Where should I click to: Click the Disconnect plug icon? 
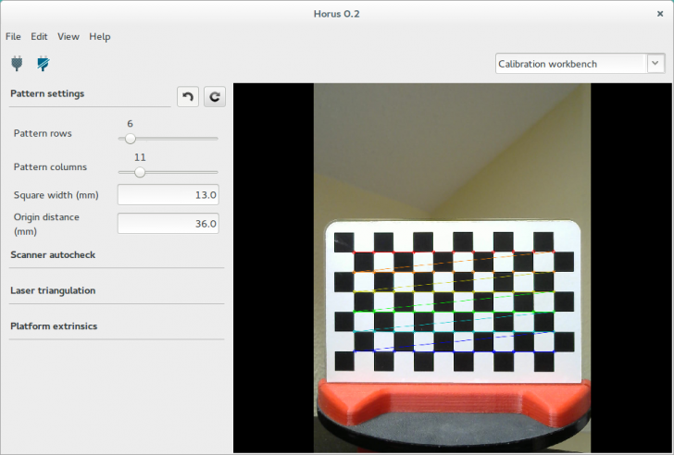pyautogui.click(x=43, y=64)
